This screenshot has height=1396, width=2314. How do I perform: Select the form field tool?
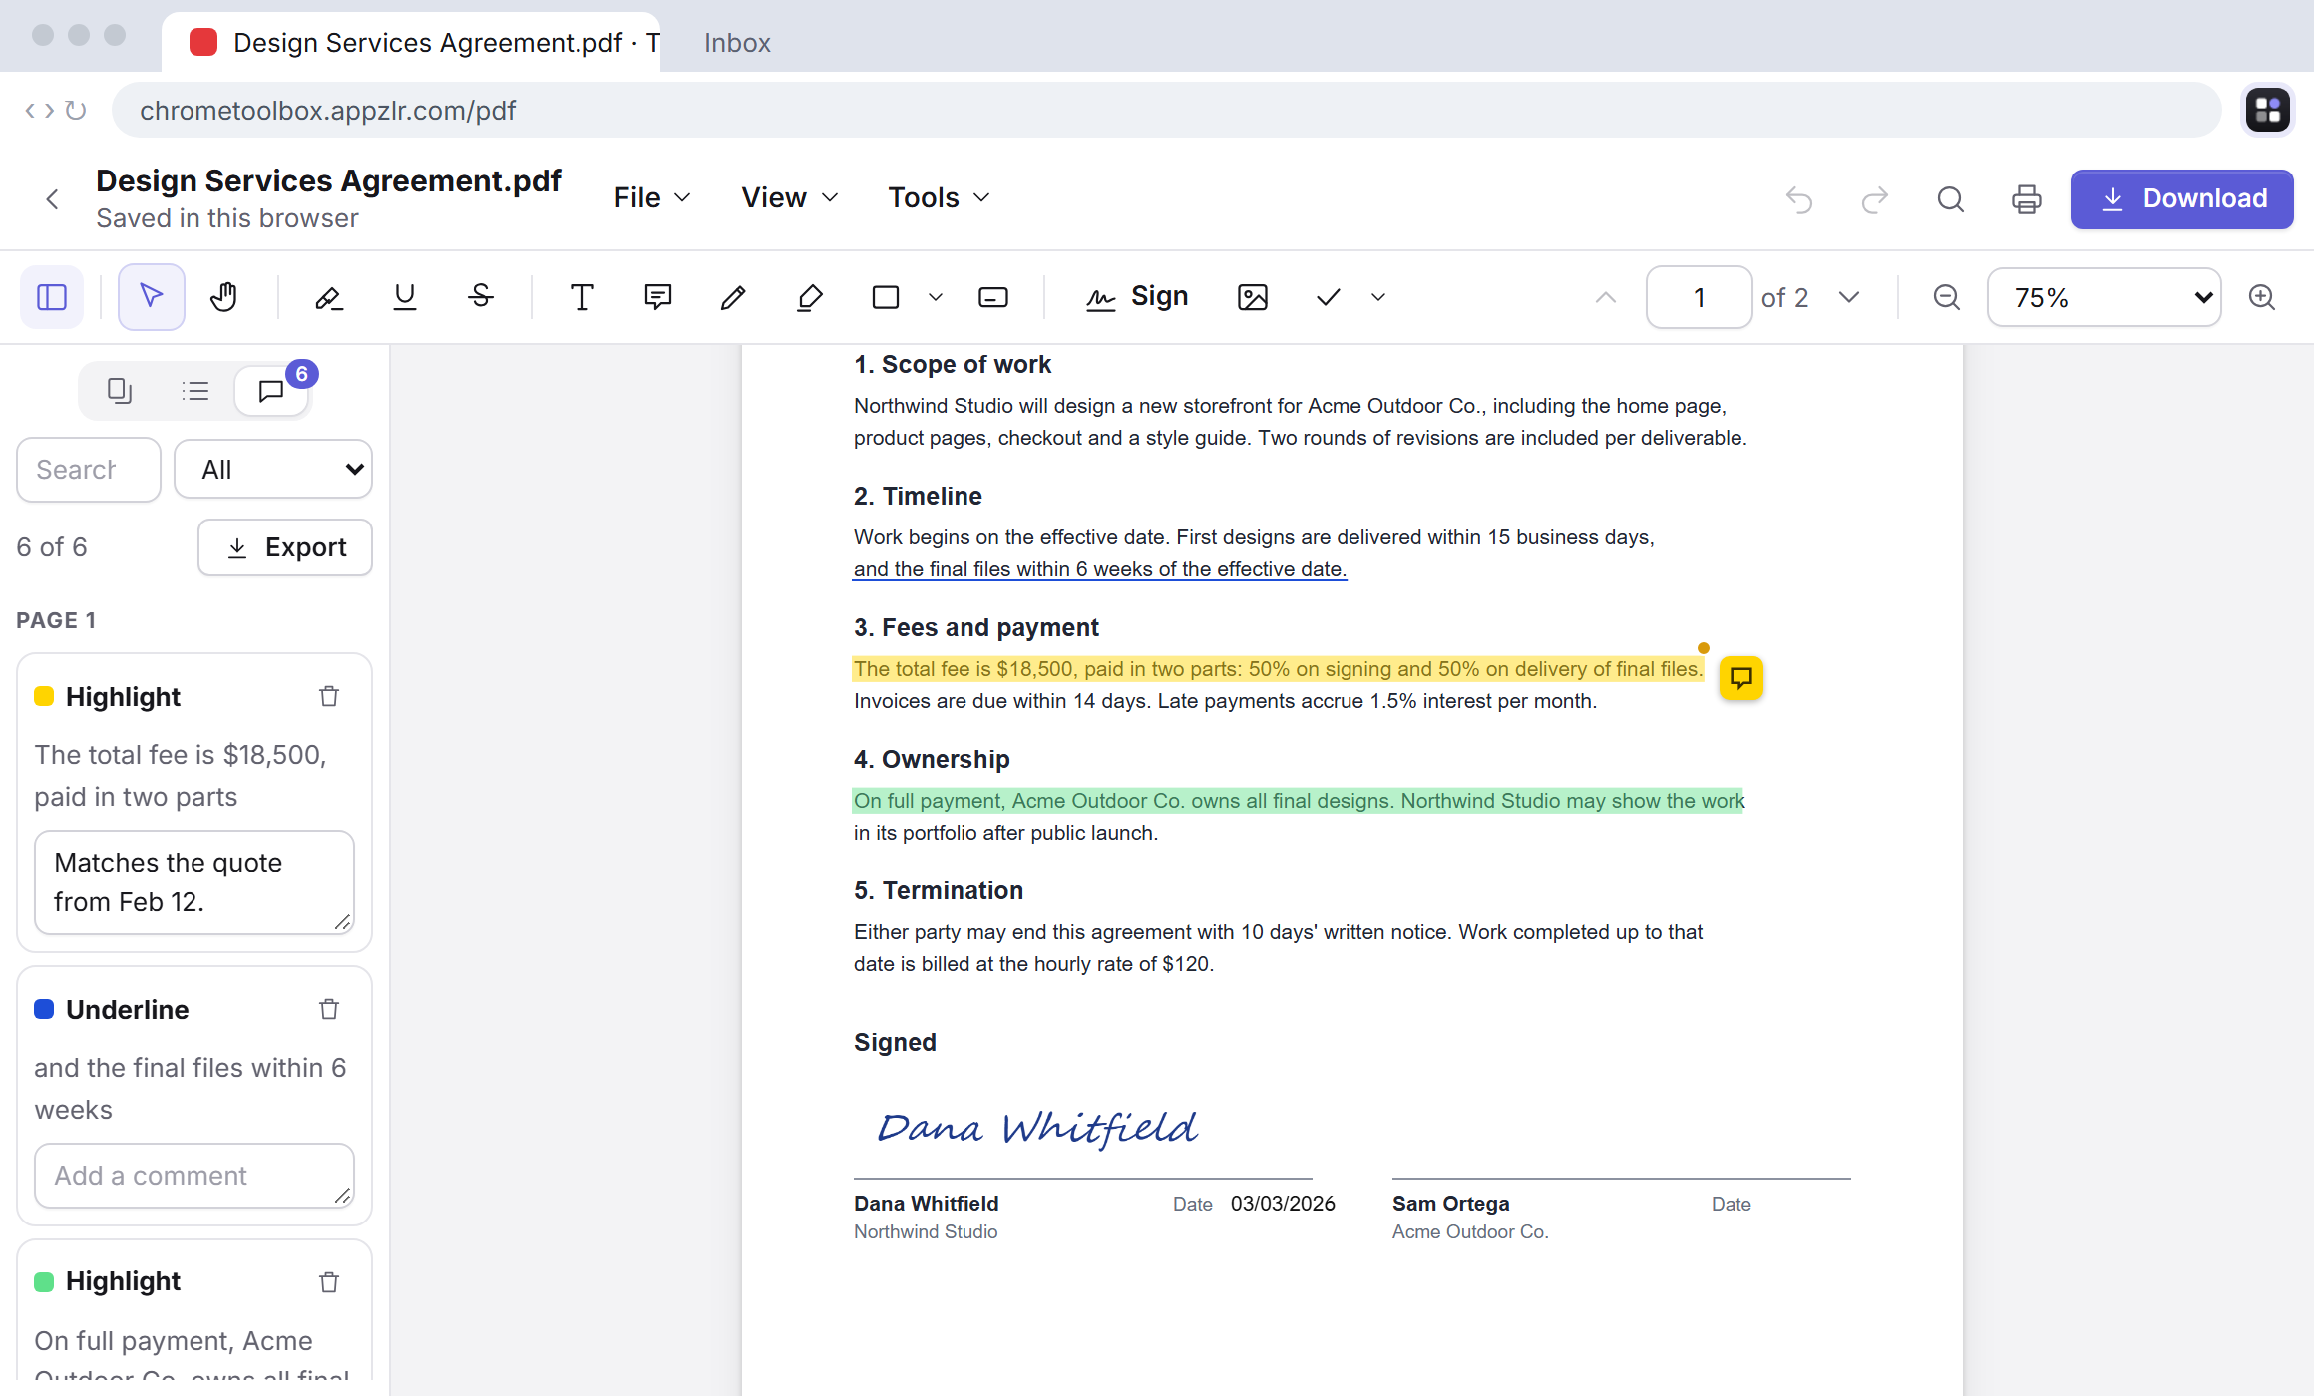[993, 297]
